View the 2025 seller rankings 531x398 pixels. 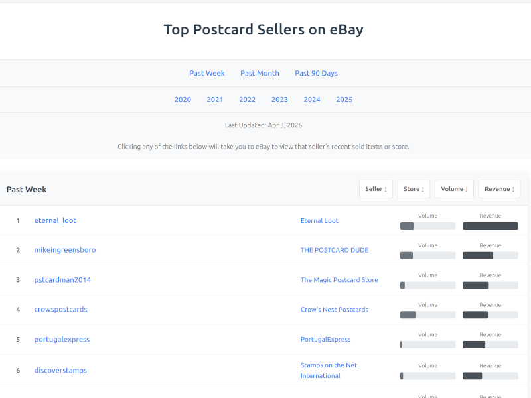[x=344, y=99]
